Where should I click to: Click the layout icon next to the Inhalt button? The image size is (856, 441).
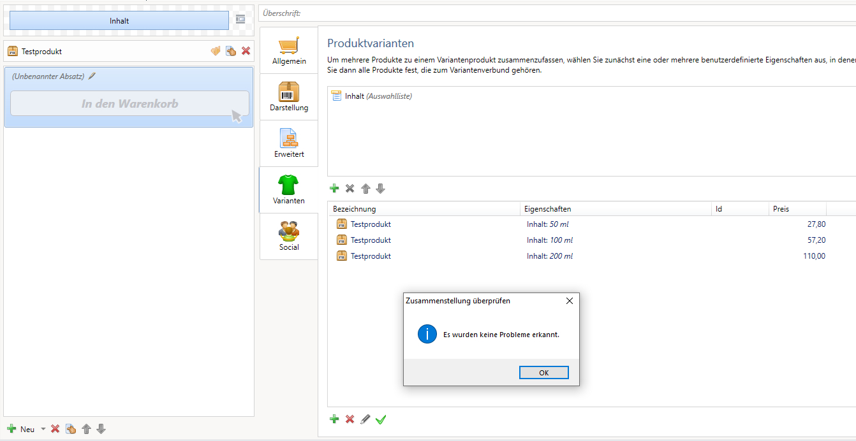coord(240,19)
